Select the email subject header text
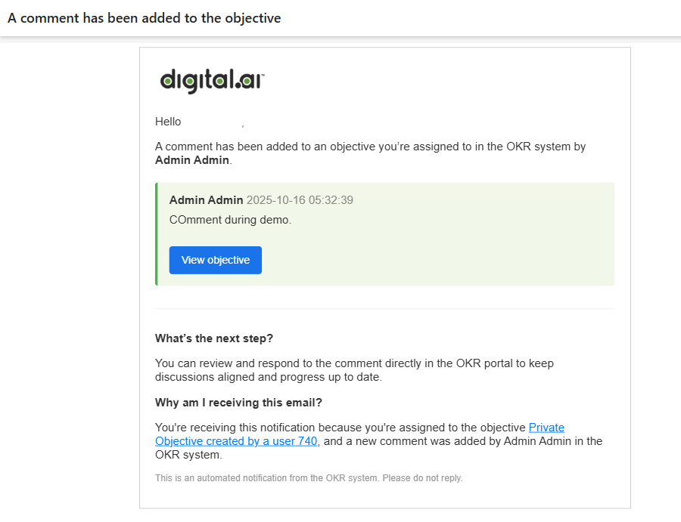The image size is (681, 522). tap(144, 17)
